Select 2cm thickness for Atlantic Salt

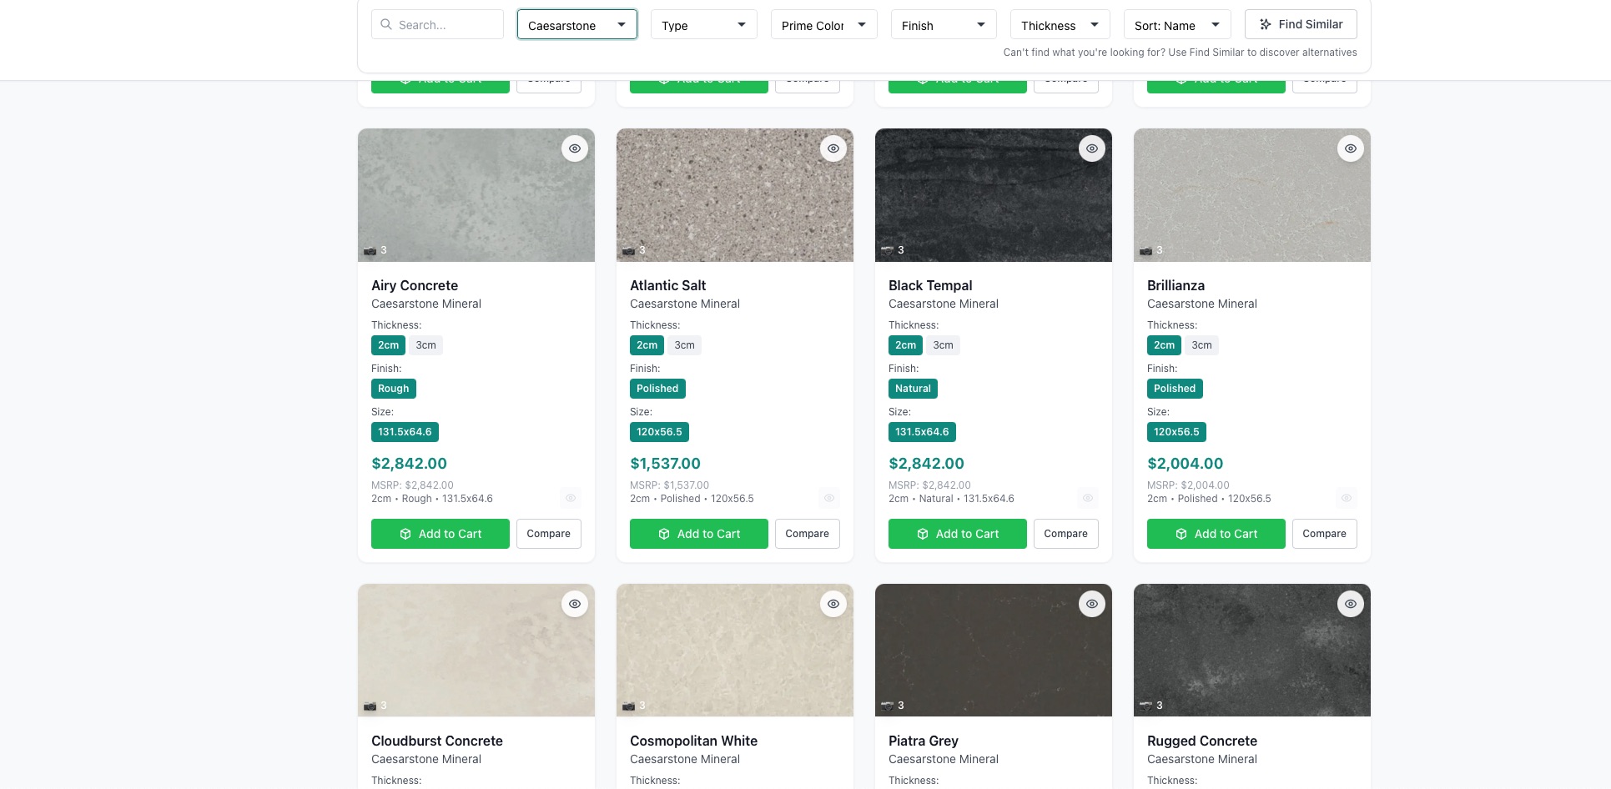click(x=647, y=345)
